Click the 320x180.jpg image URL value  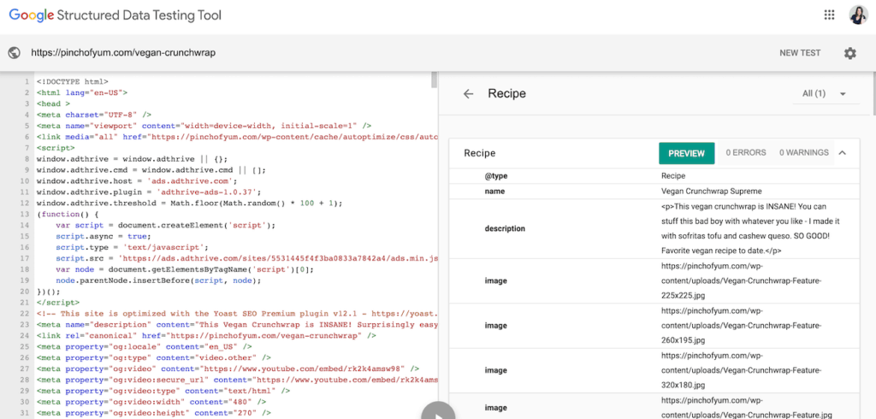(741, 370)
